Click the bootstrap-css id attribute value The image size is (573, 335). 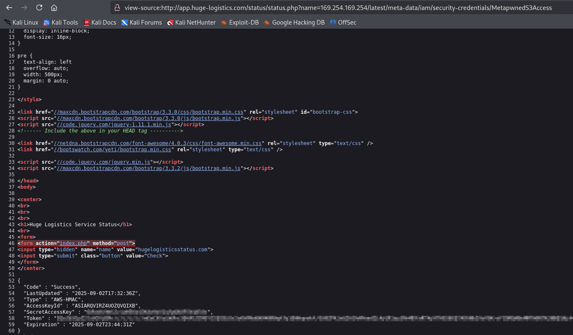(332, 112)
